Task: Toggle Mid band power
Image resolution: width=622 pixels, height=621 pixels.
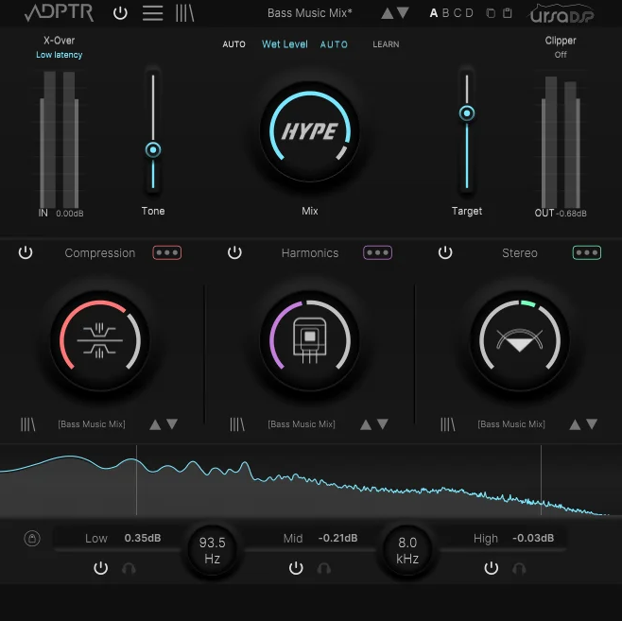Action: [296, 568]
